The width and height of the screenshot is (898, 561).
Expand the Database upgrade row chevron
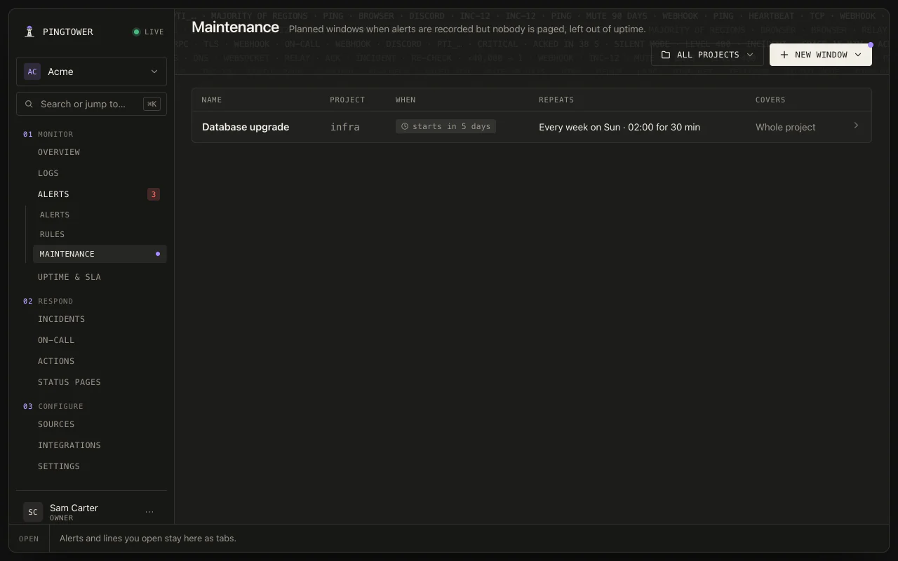click(x=856, y=126)
